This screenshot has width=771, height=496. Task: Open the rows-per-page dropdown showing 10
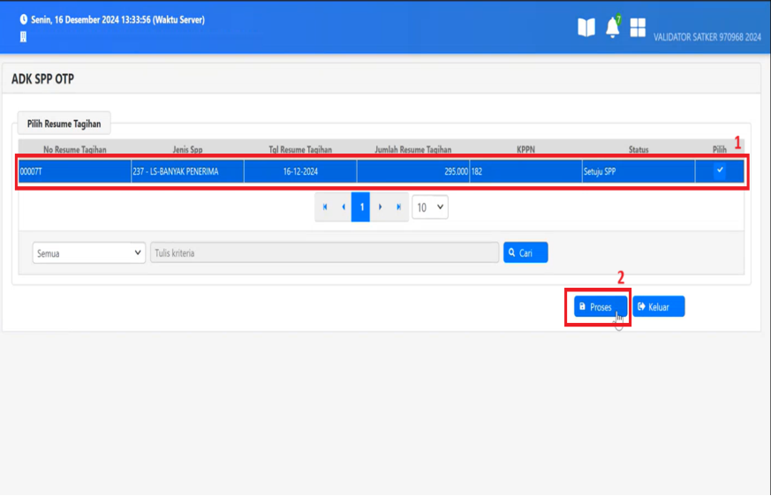pyautogui.click(x=430, y=207)
